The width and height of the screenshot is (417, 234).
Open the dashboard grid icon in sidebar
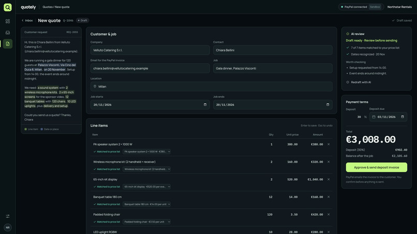8,21
